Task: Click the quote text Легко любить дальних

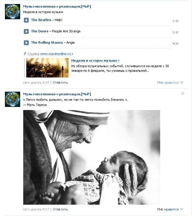Action: (76, 100)
